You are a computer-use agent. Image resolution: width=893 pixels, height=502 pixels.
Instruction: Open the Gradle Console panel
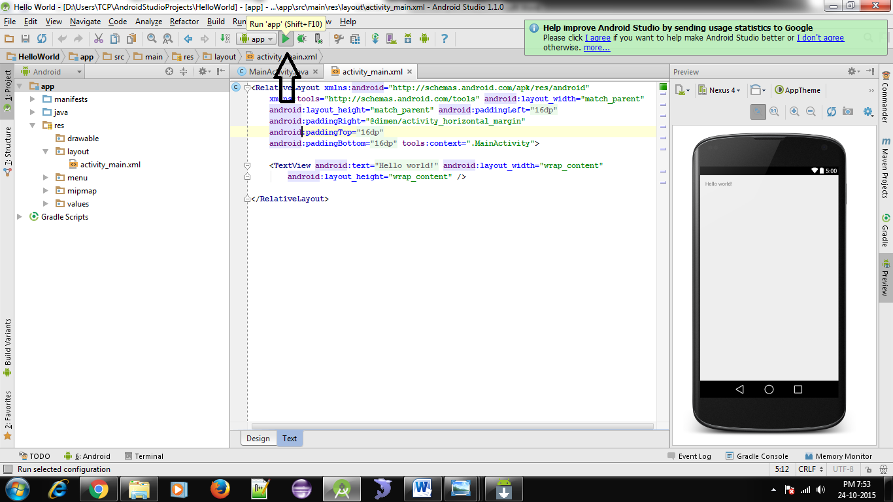tap(756, 456)
